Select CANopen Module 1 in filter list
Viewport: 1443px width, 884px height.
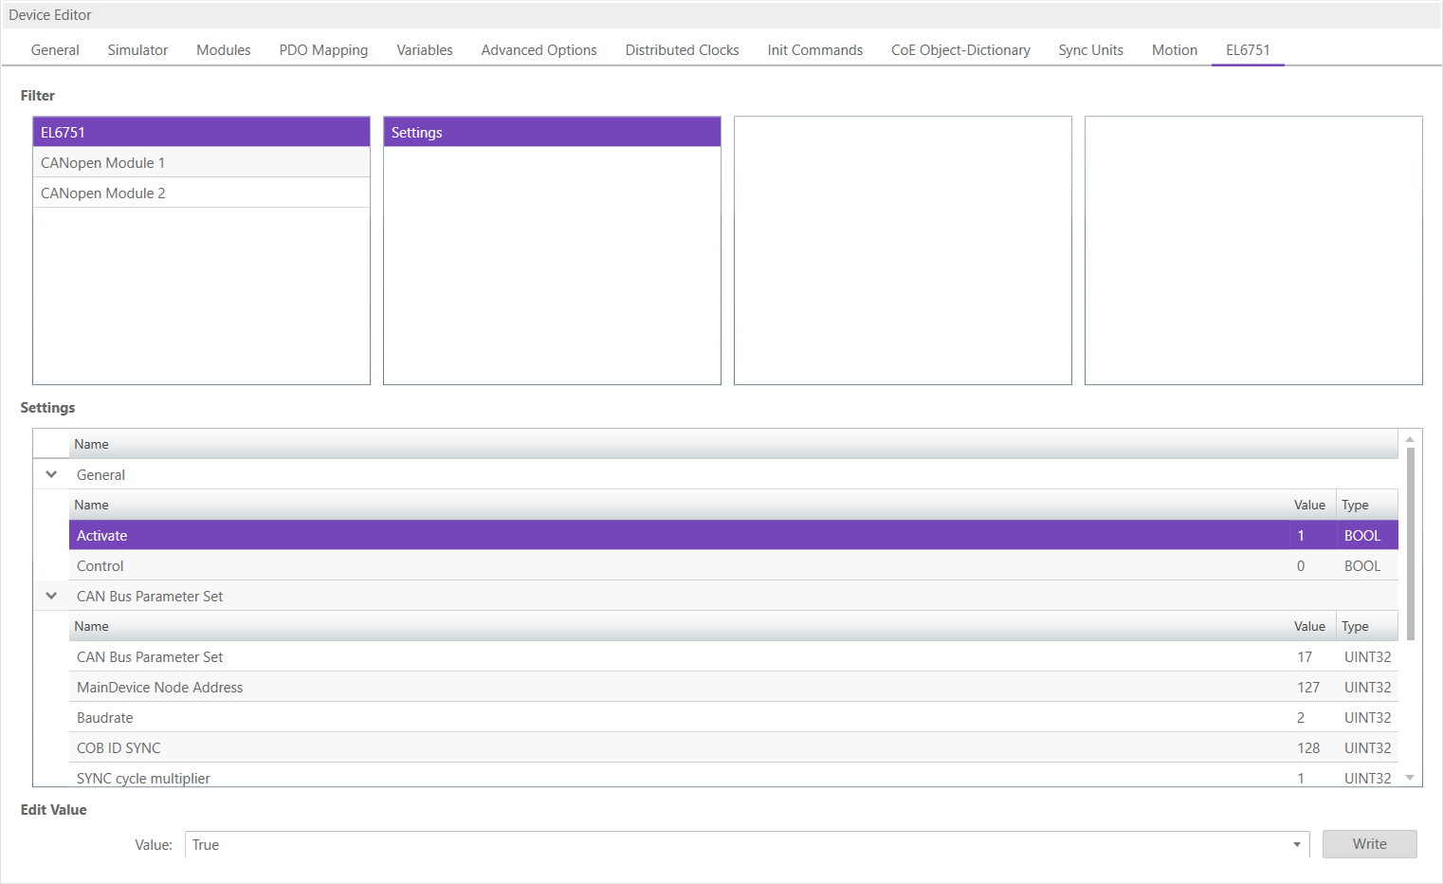pyautogui.click(x=102, y=163)
